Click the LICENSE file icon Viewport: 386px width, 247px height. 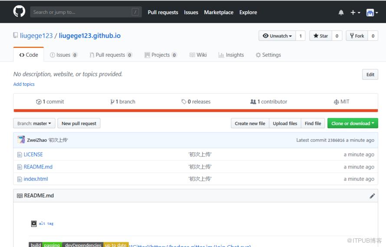[x=20, y=155]
